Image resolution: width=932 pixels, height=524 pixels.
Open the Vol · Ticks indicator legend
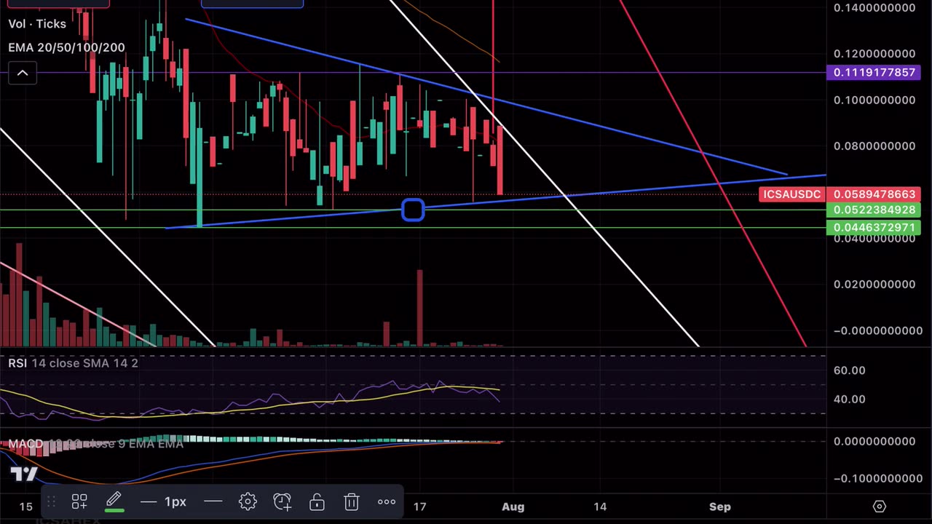pos(37,24)
